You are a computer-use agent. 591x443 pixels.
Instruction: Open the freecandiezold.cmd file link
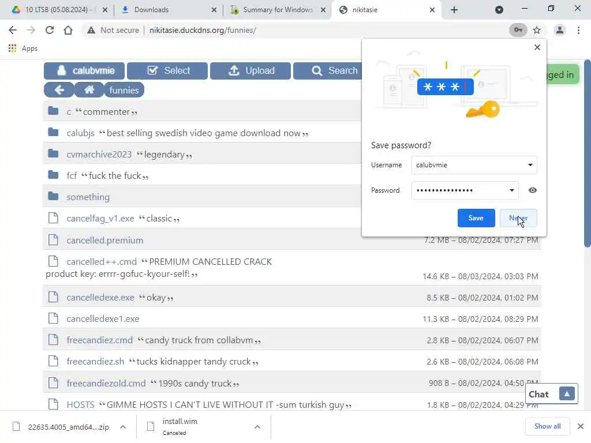click(x=106, y=383)
